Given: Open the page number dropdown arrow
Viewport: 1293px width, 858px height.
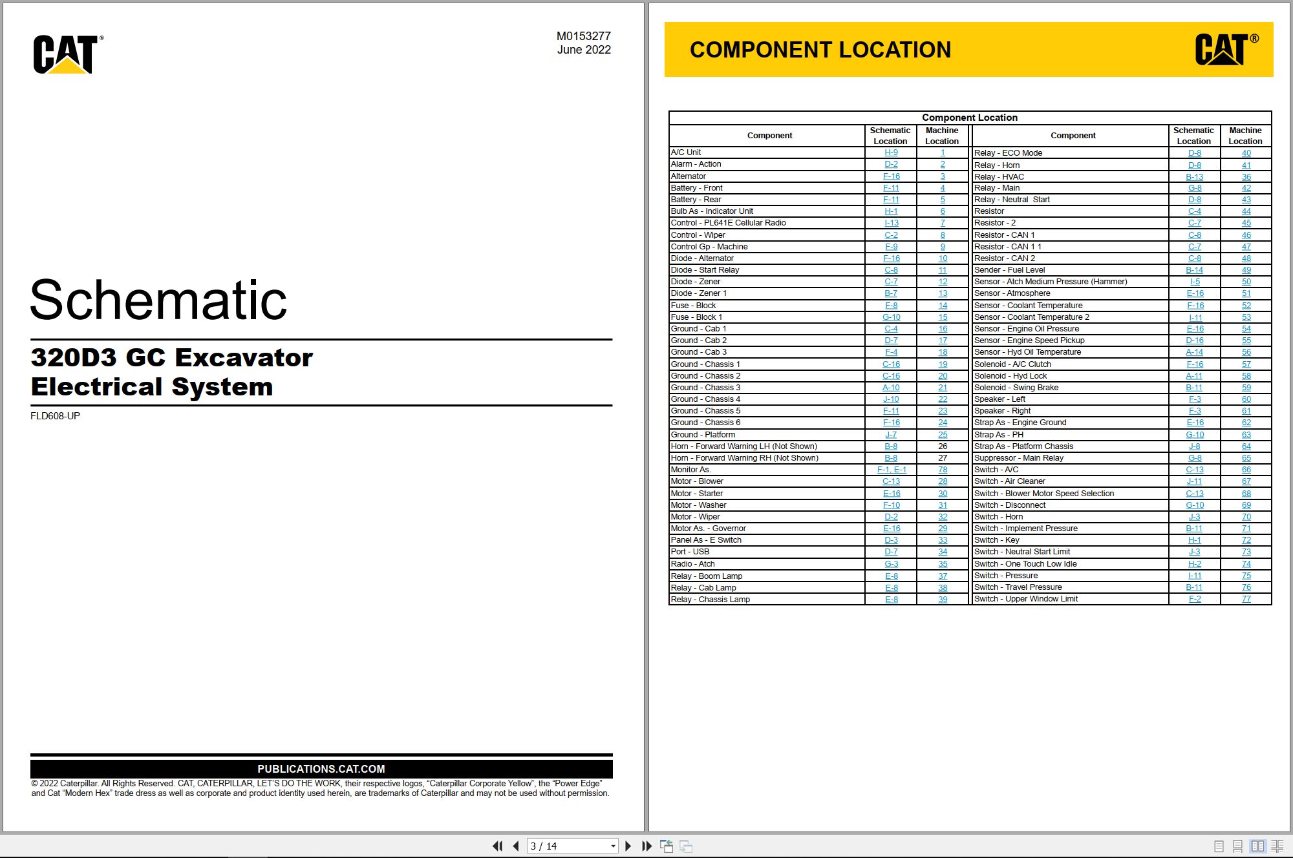Looking at the screenshot, I should [613, 846].
